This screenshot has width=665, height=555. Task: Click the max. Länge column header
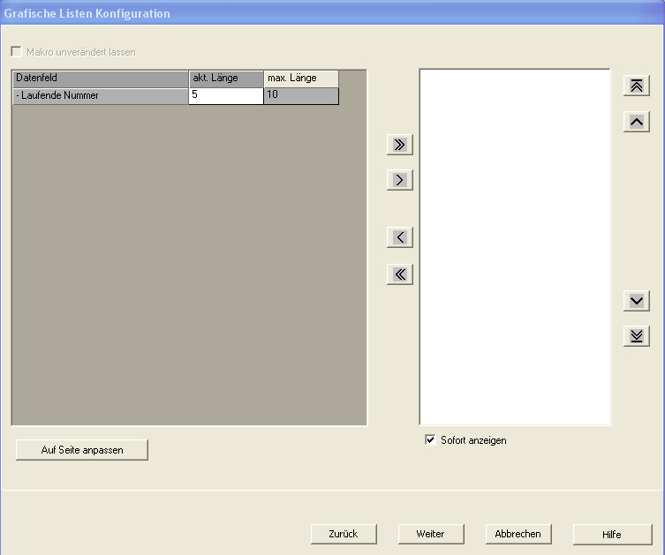pyautogui.click(x=301, y=79)
